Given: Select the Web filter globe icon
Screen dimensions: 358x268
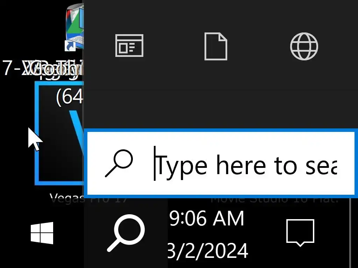Looking at the screenshot, I should pos(304,46).
